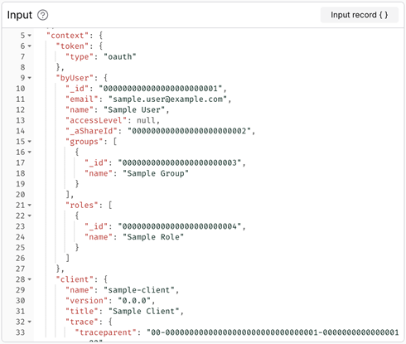Click the _aShareId value ending 0002

coord(189,131)
